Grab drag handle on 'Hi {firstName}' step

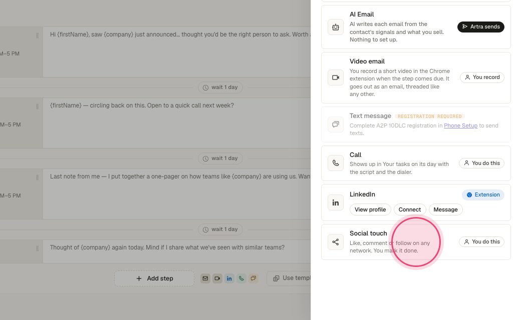(x=37, y=35)
